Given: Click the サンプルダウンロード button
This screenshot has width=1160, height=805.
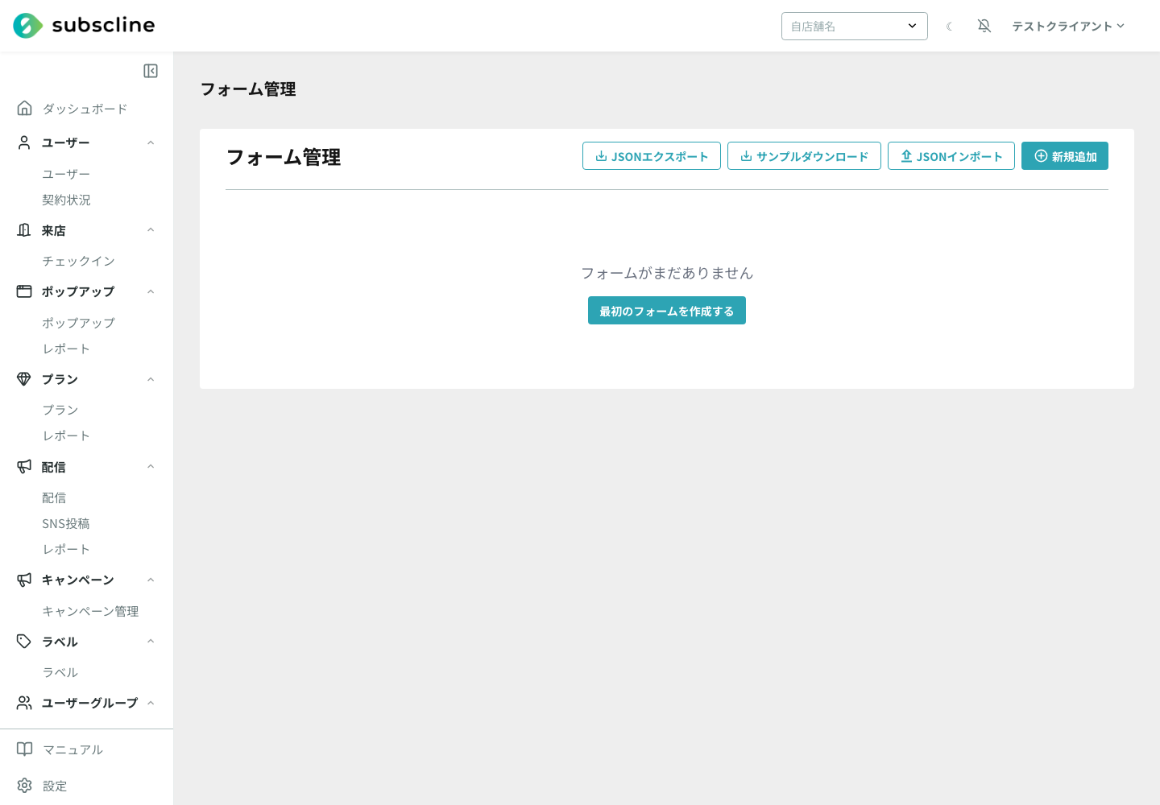Looking at the screenshot, I should point(804,156).
